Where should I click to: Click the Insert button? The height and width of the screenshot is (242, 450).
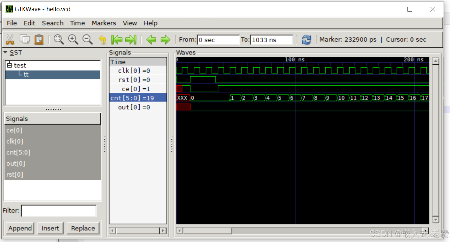[50, 228]
